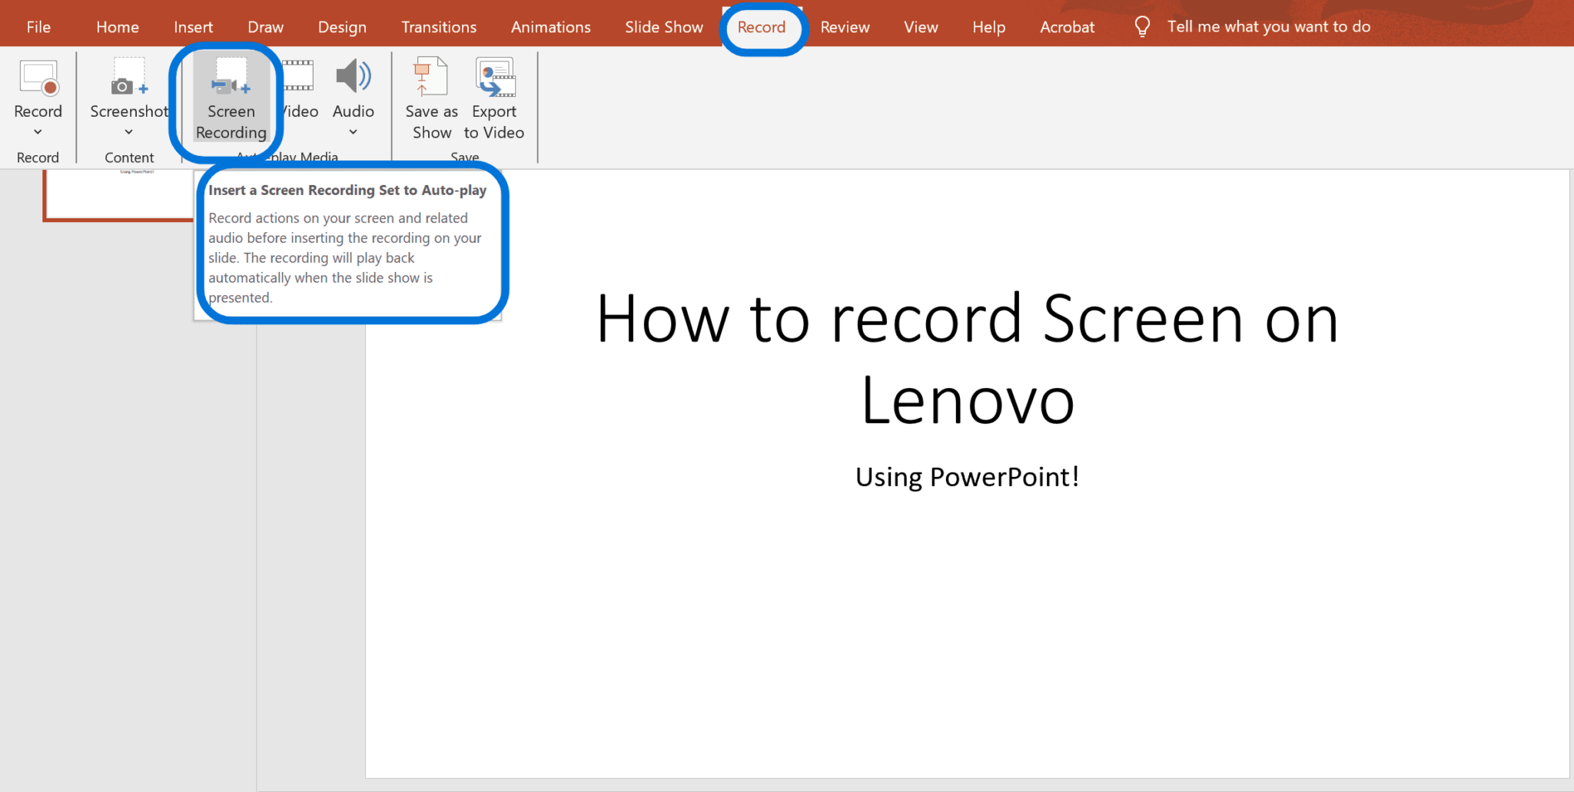Switch to the Slide Show tab
The image size is (1574, 792).
[663, 26]
